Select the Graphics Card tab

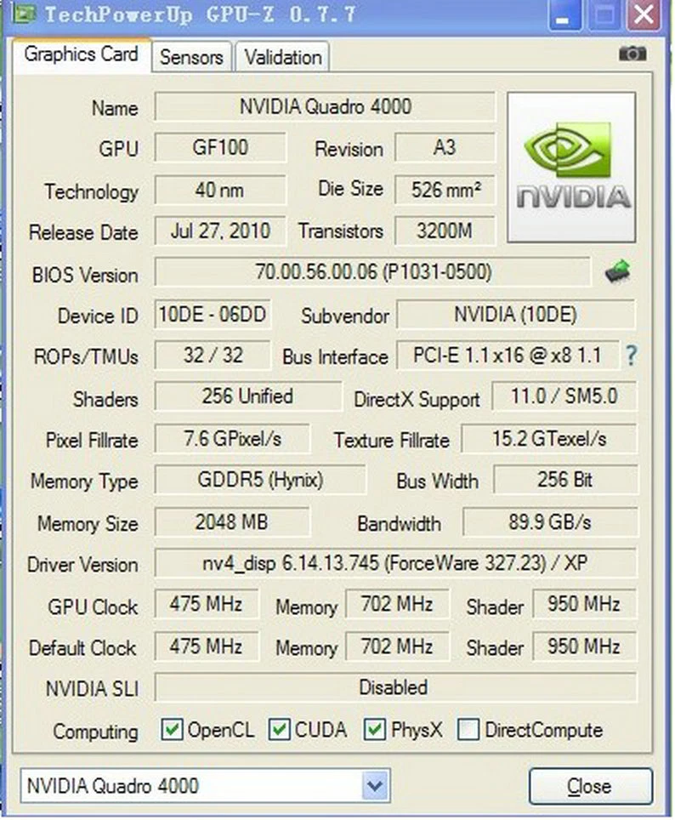(81, 54)
